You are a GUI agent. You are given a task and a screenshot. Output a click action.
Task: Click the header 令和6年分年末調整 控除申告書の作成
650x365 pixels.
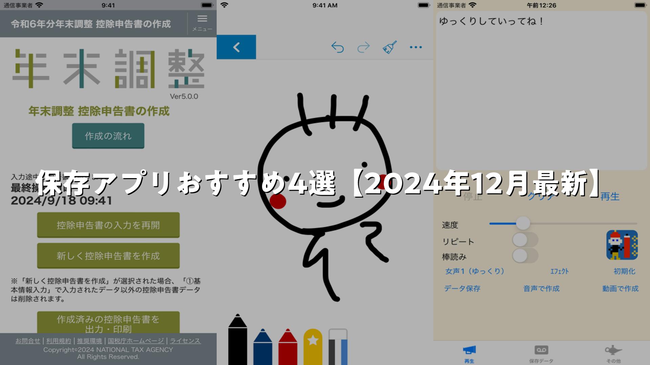pyautogui.click(x=91, y=24)
